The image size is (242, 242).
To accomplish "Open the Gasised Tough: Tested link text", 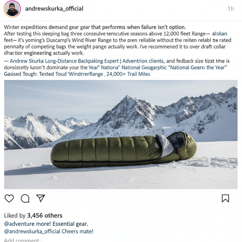I will click(x=29, y=74).
